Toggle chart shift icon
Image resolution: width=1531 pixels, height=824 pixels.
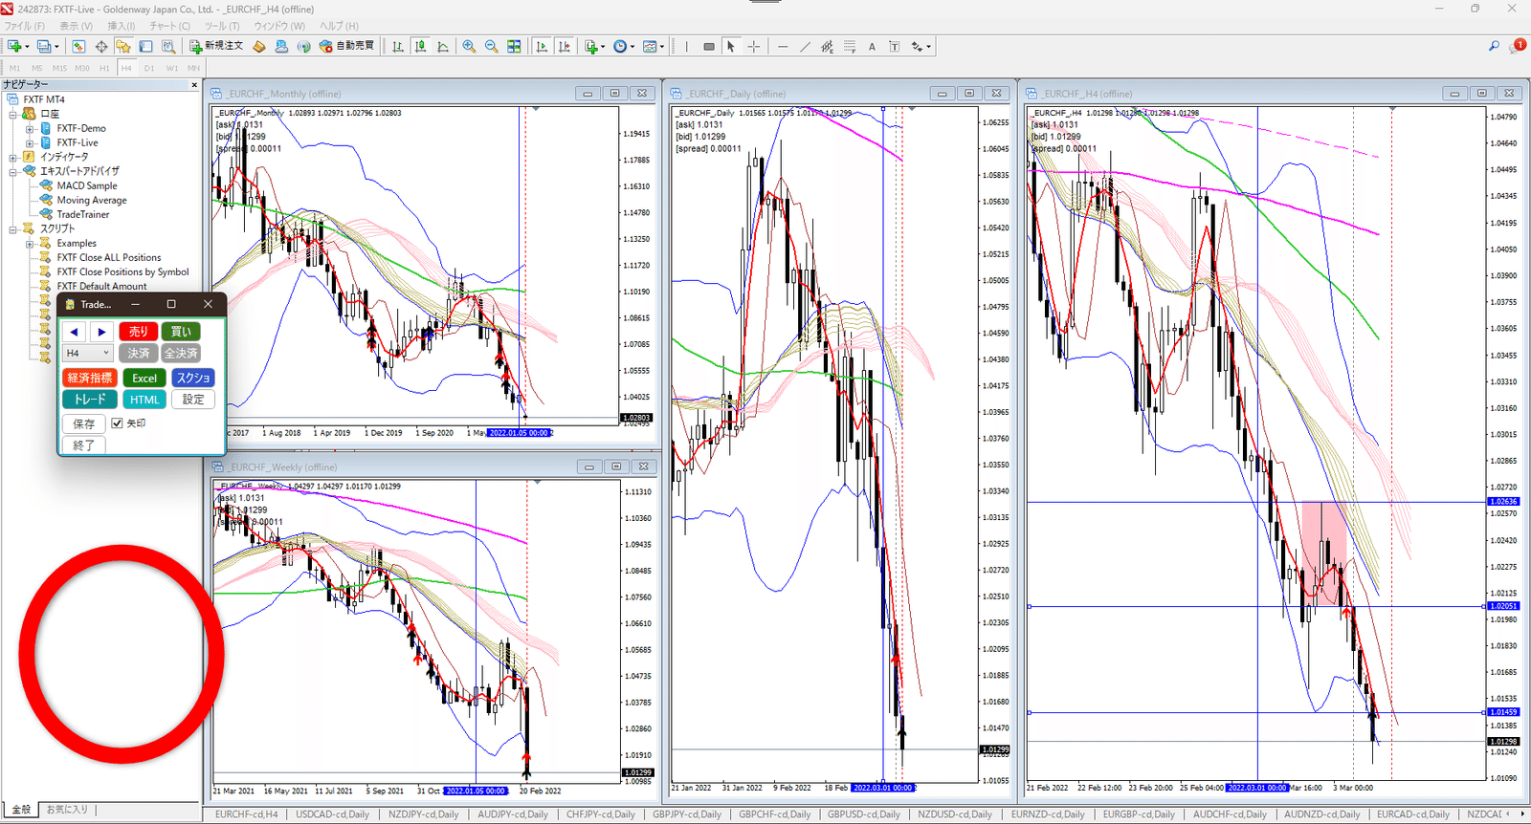point(565,46)
